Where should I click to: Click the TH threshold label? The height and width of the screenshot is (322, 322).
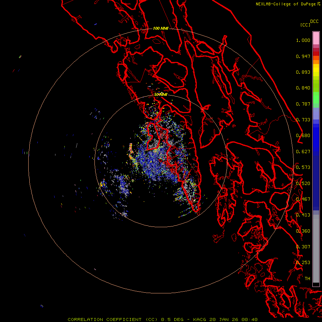click(x=307, y=279)
